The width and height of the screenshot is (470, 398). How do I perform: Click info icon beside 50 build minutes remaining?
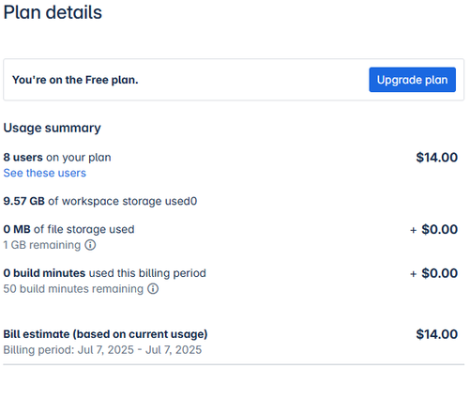pyautogui.click(x=153, y=288)
